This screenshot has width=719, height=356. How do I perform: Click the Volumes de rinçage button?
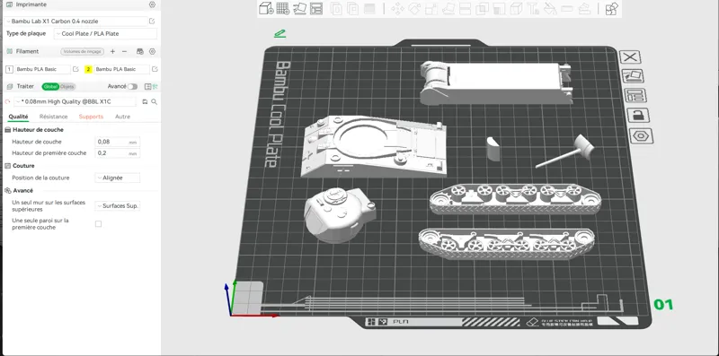(x=82, y=51)
